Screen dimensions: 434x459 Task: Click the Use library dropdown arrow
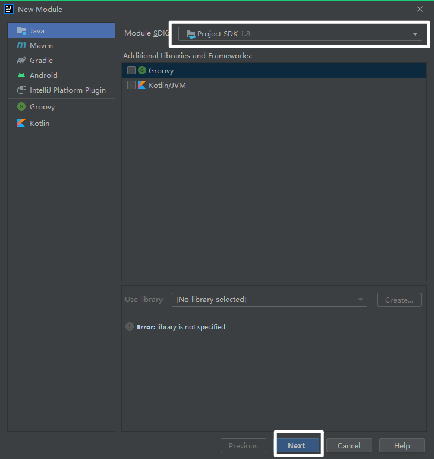tap(360, 300)
